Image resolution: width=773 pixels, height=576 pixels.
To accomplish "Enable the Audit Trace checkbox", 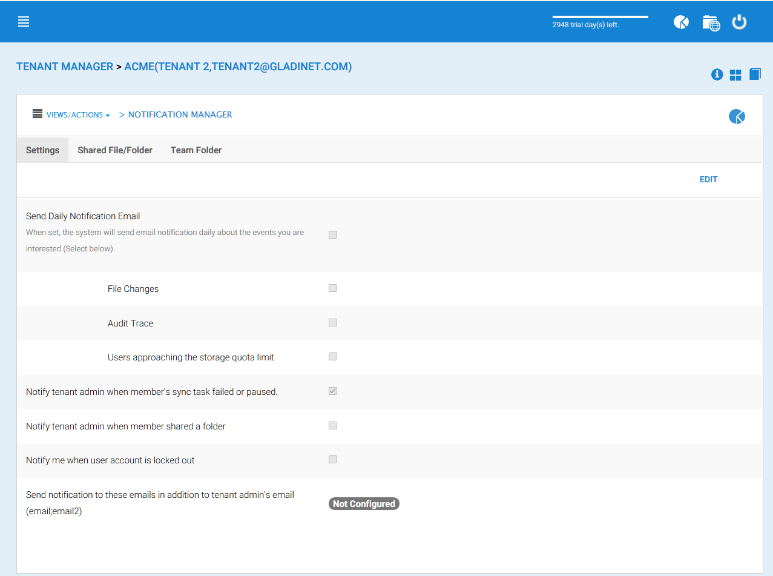I will point(332,323).
